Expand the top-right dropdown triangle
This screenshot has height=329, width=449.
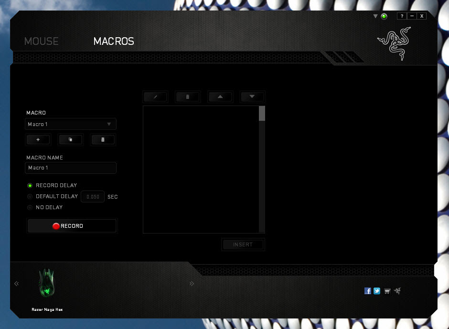(x=375, y=16)
